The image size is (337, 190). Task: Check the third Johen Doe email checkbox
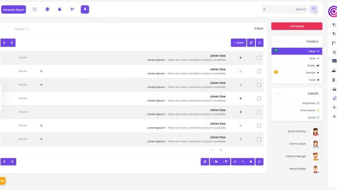pos(259,85)
